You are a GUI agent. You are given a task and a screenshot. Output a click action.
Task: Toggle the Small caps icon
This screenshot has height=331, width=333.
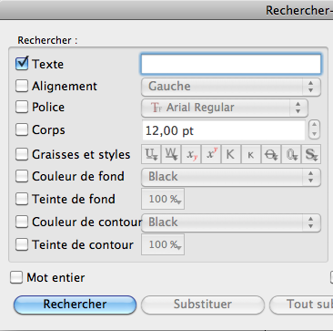click(251, 154)
